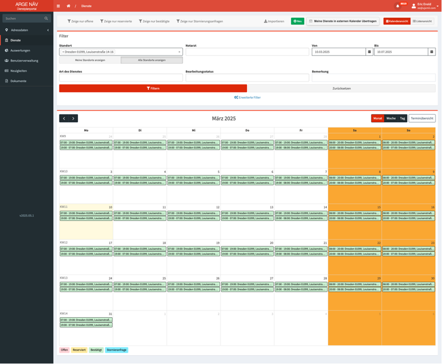Toggle 'Zeige nur reservierte' filter
Screen dimensions: 442x364
[x=116, y=21]
